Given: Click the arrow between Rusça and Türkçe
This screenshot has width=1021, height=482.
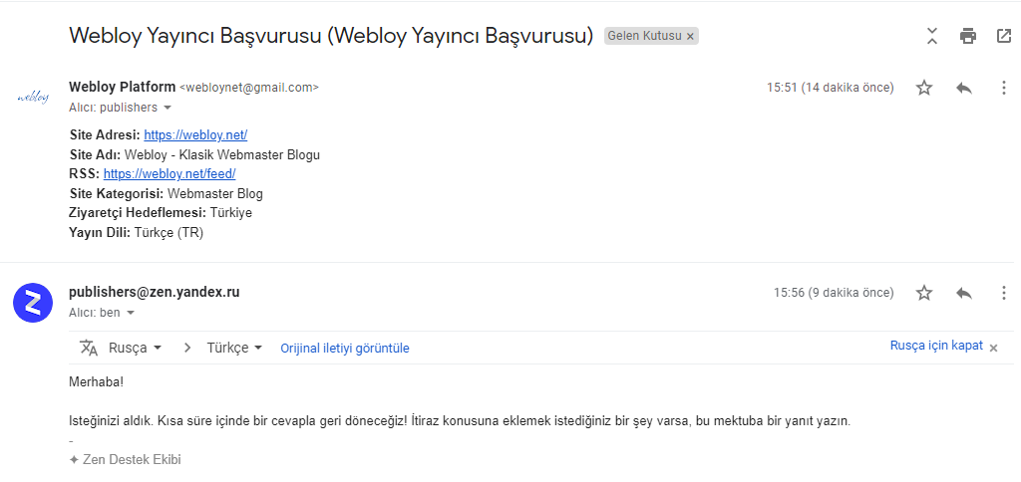Looking at the screenshot, I should click(x=187, y=348).
